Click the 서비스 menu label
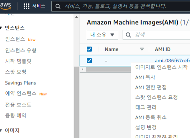Screen dimensions: 190x138 tap(39, 6)
